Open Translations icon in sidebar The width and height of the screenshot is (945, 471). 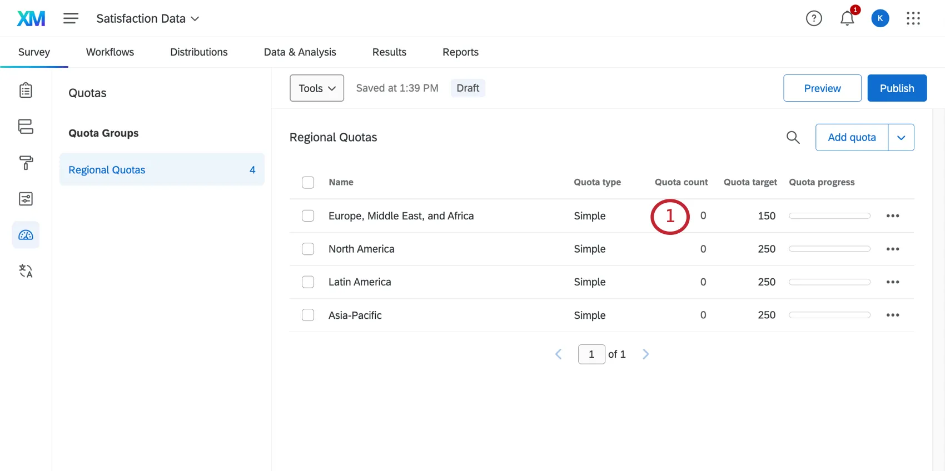click(x=26, y=271)
